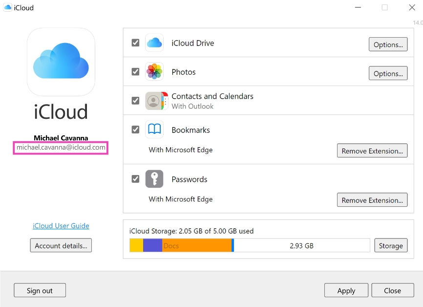Click the iCloud Drive cloud icon

154,43
